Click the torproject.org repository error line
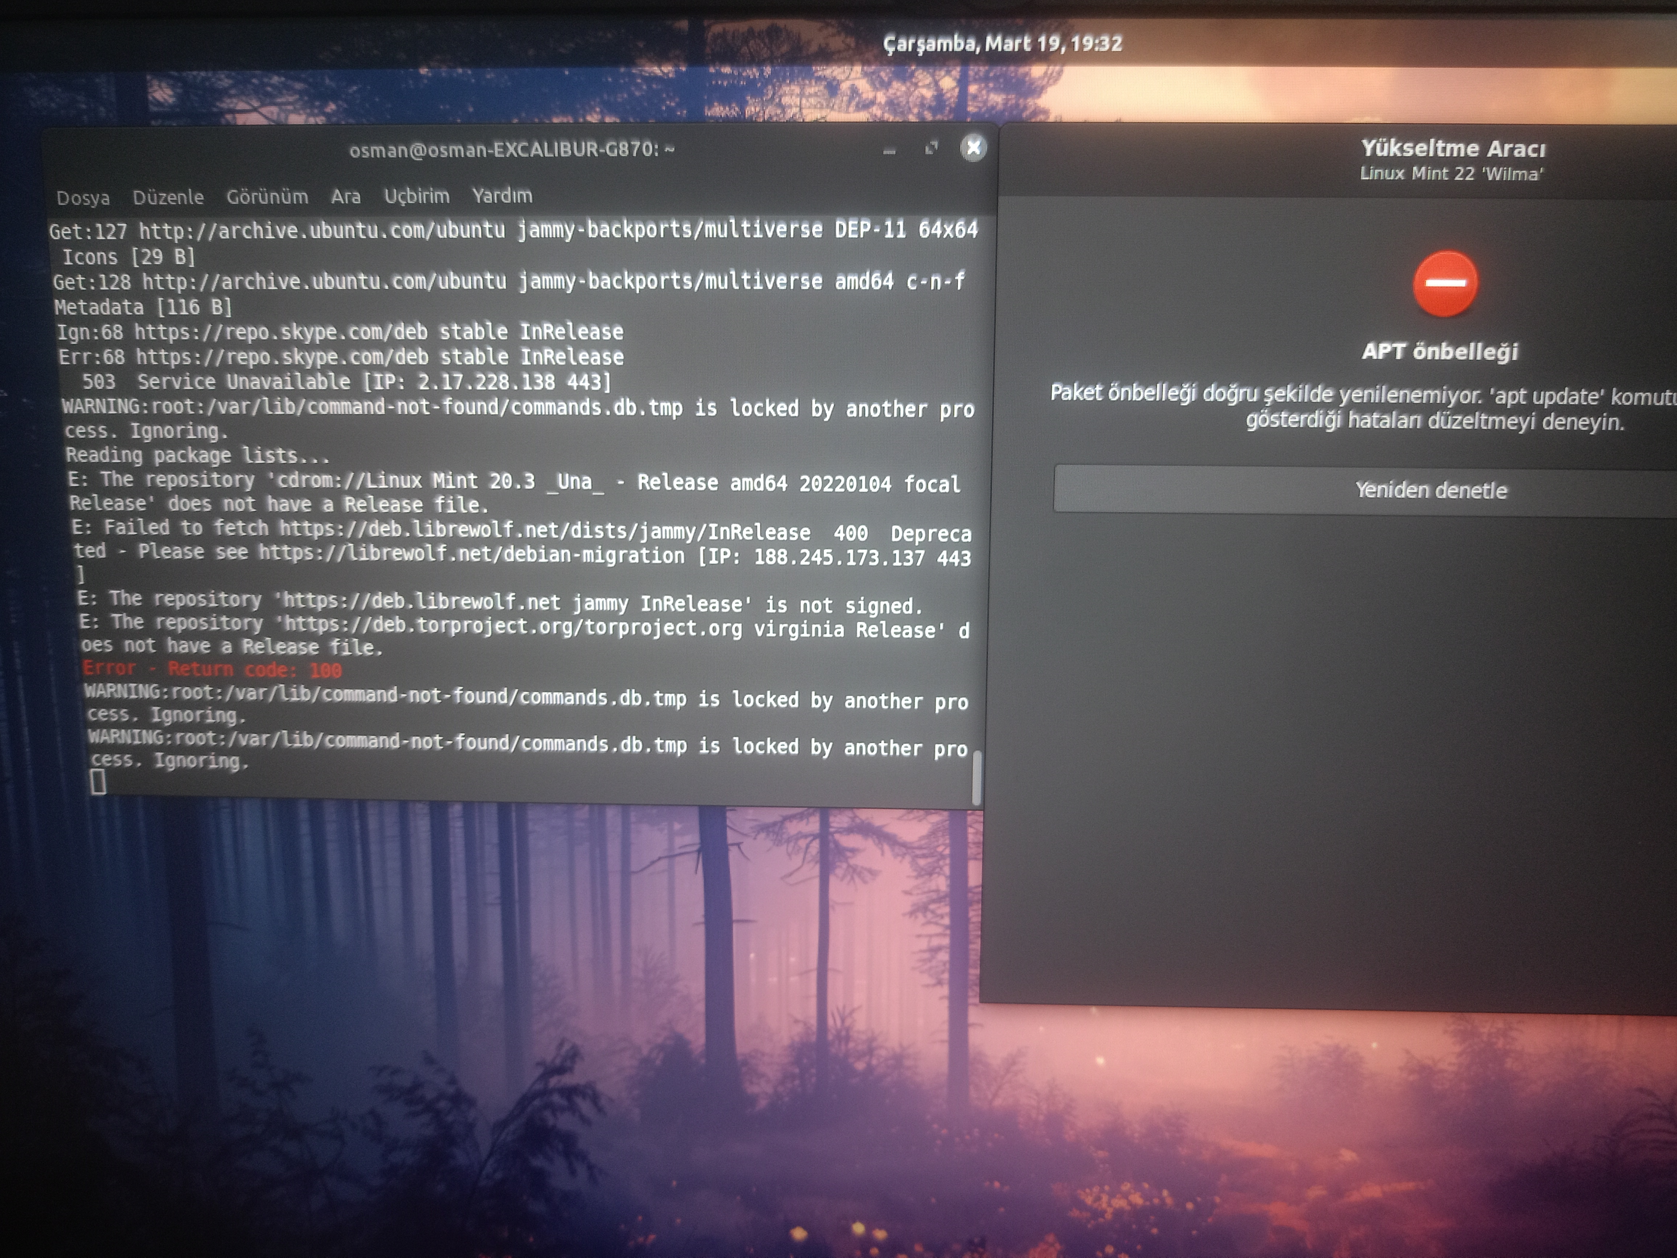This screenshot has width=1677, height=1258. click(525, 635)
